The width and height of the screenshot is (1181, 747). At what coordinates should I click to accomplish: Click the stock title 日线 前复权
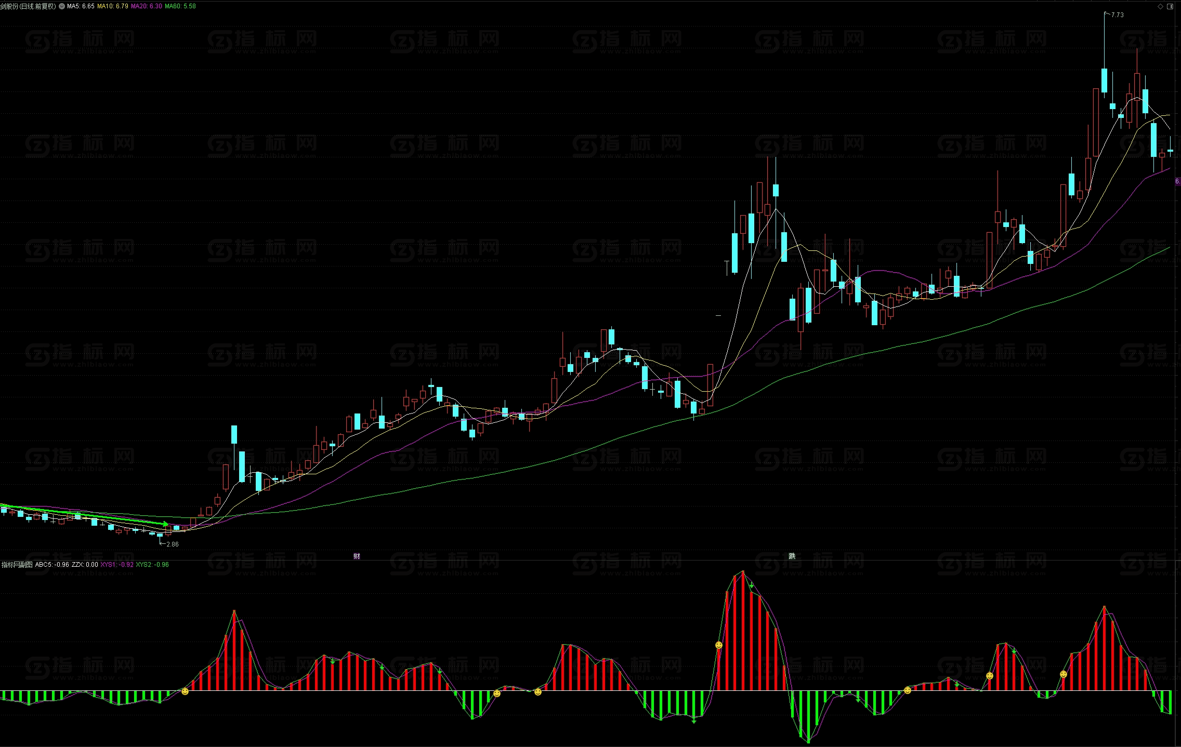pos(28,6)
